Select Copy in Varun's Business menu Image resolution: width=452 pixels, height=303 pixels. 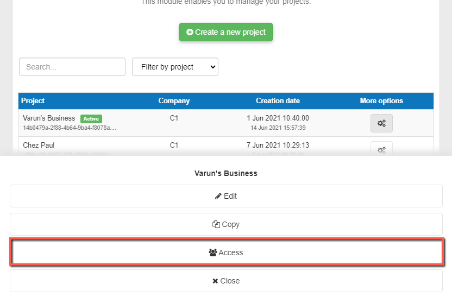point(226,224)
